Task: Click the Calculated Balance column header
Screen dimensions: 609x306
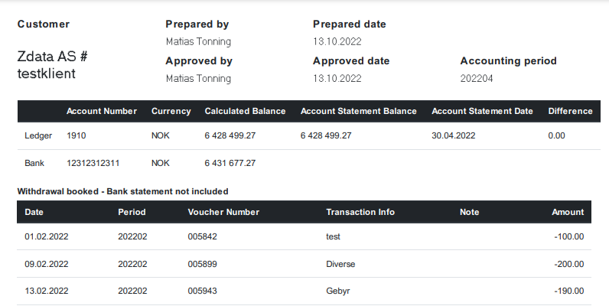Action: [x=245, y=111]
